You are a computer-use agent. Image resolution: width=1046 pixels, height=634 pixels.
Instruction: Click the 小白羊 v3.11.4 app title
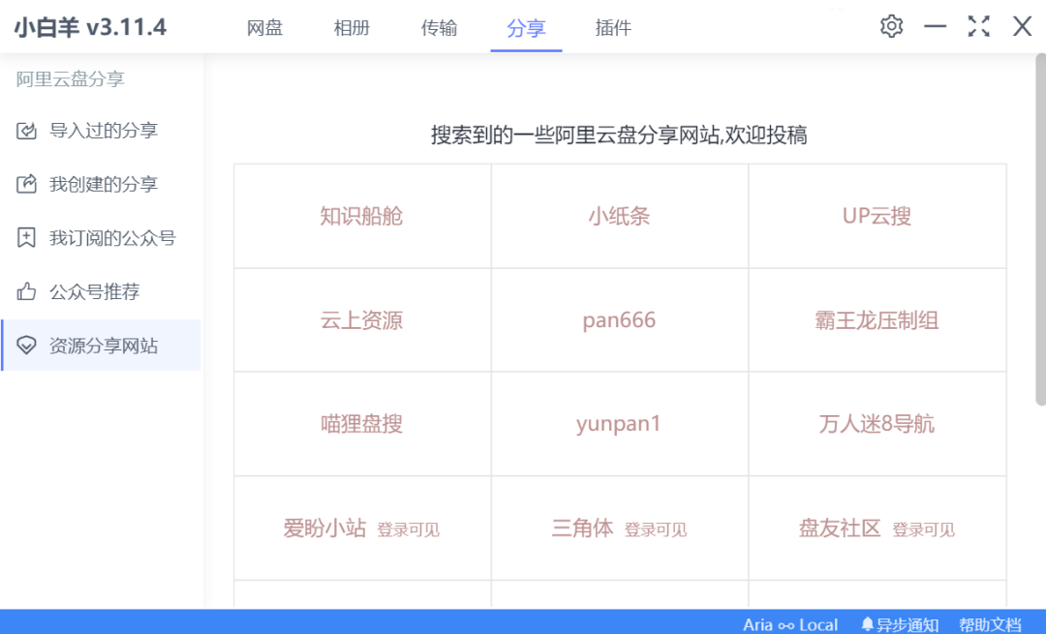(90, 27)
